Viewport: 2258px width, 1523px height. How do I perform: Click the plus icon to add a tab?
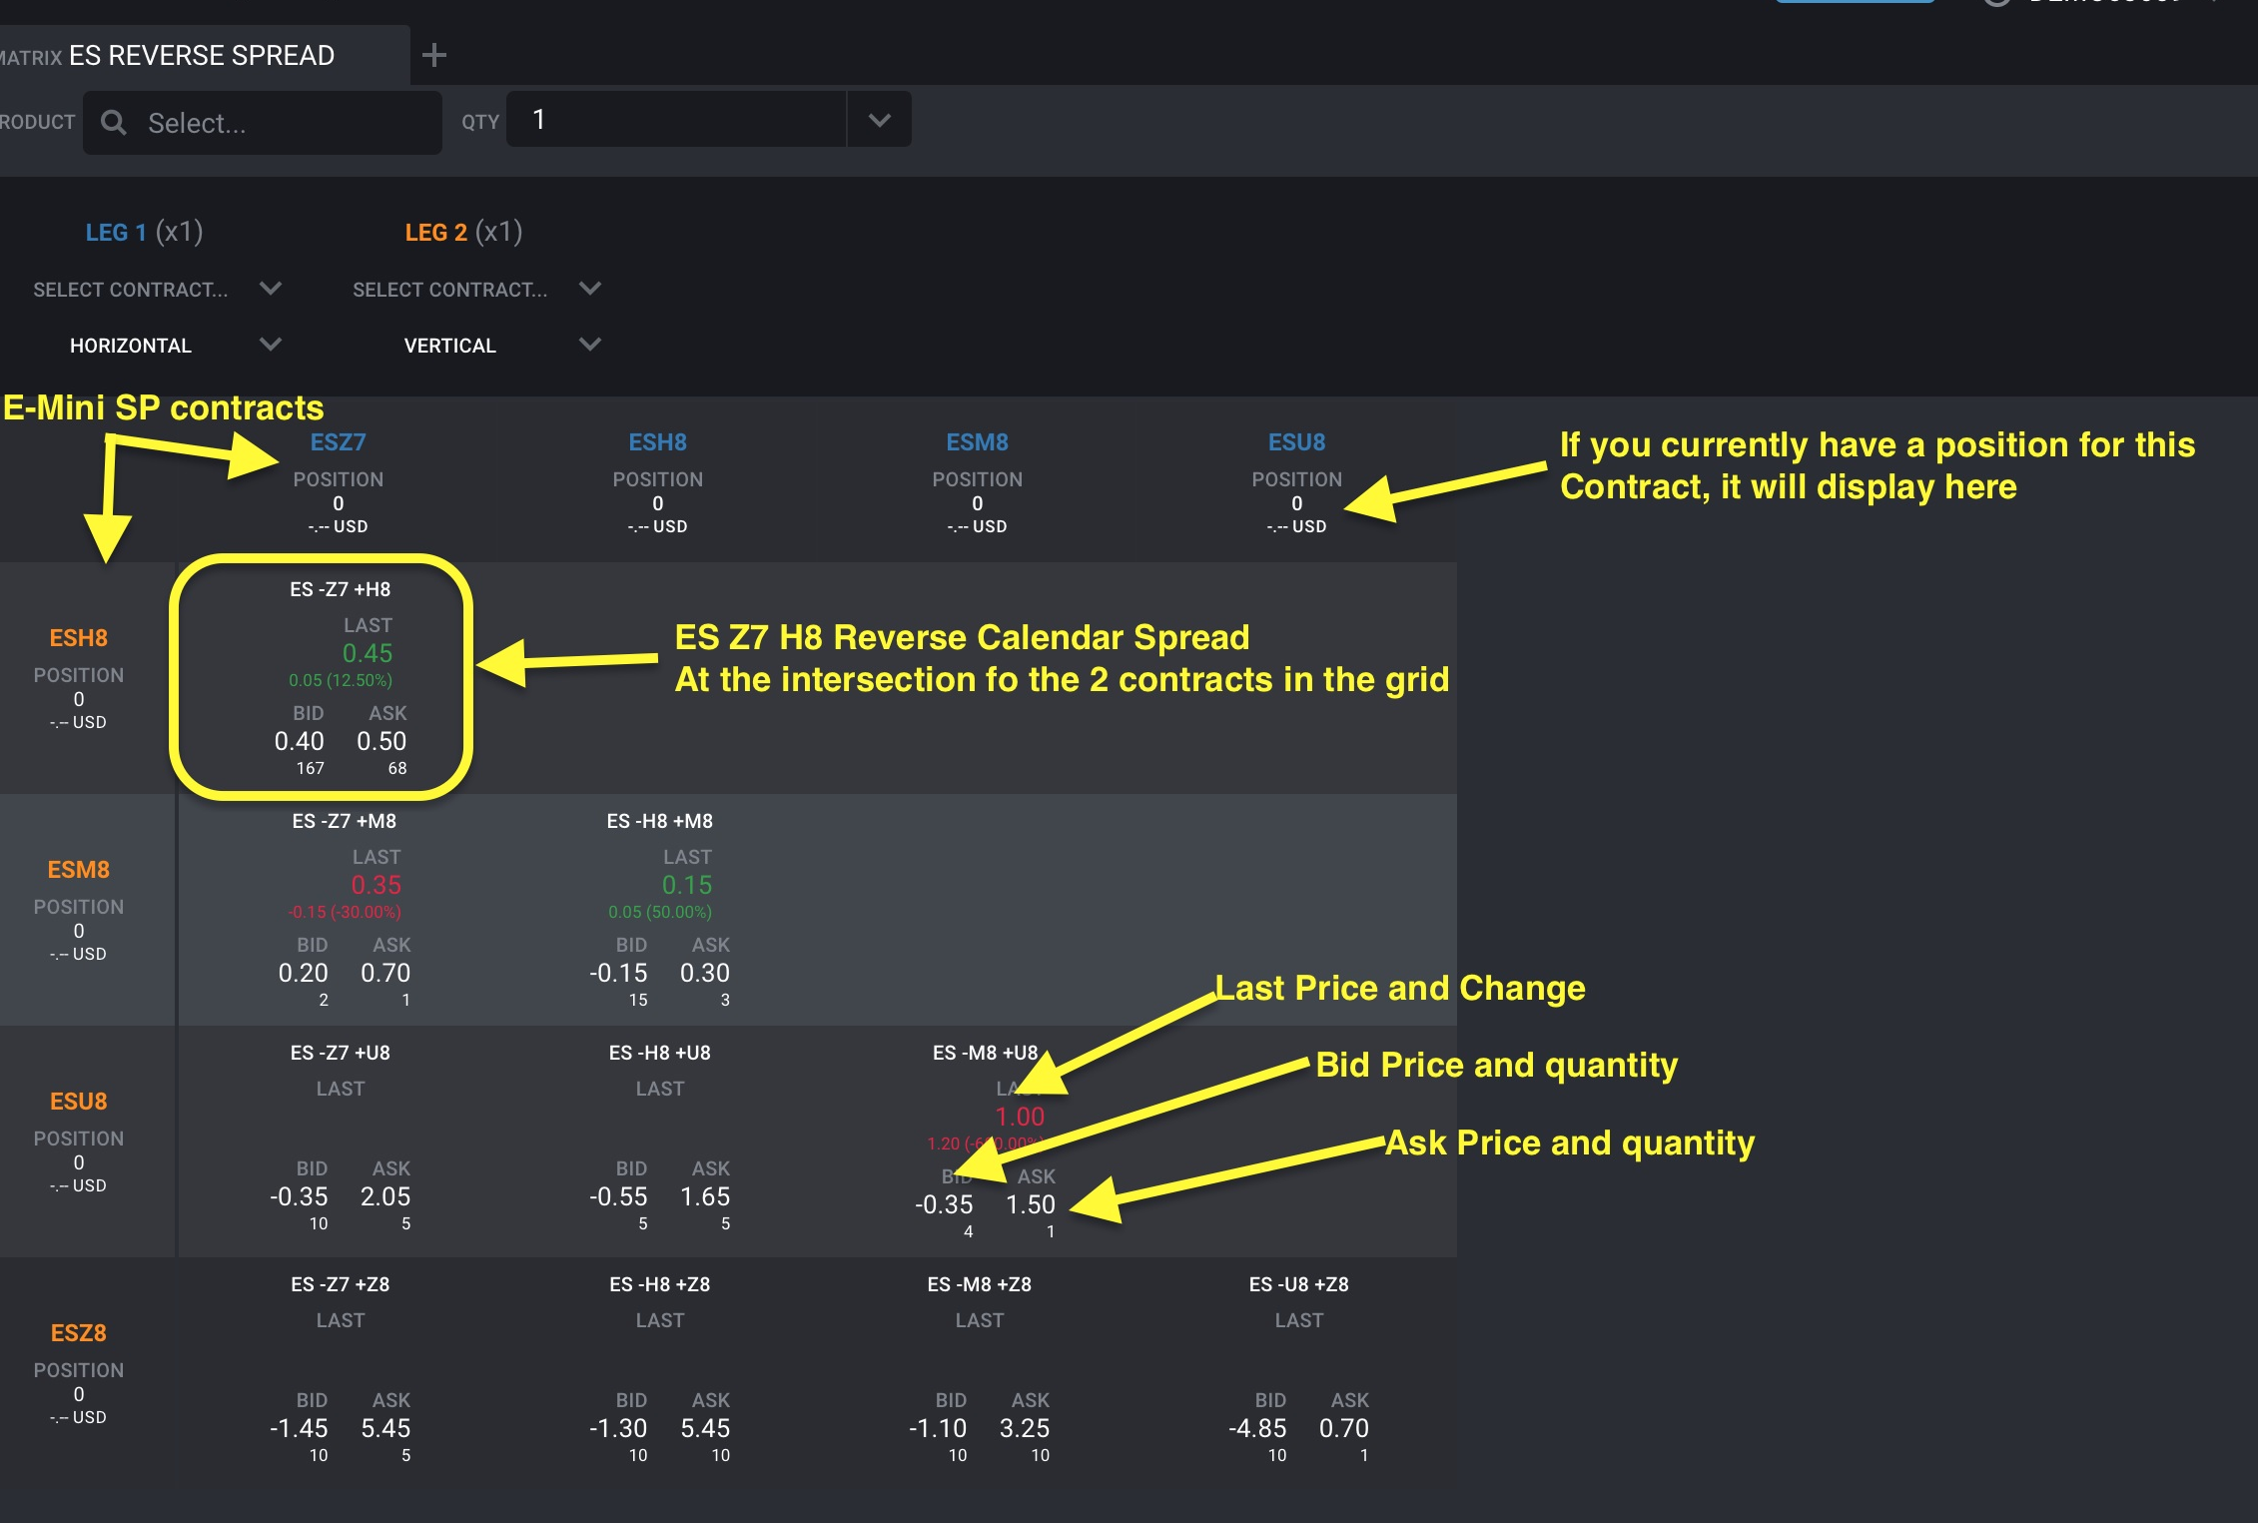click(433, 55)
